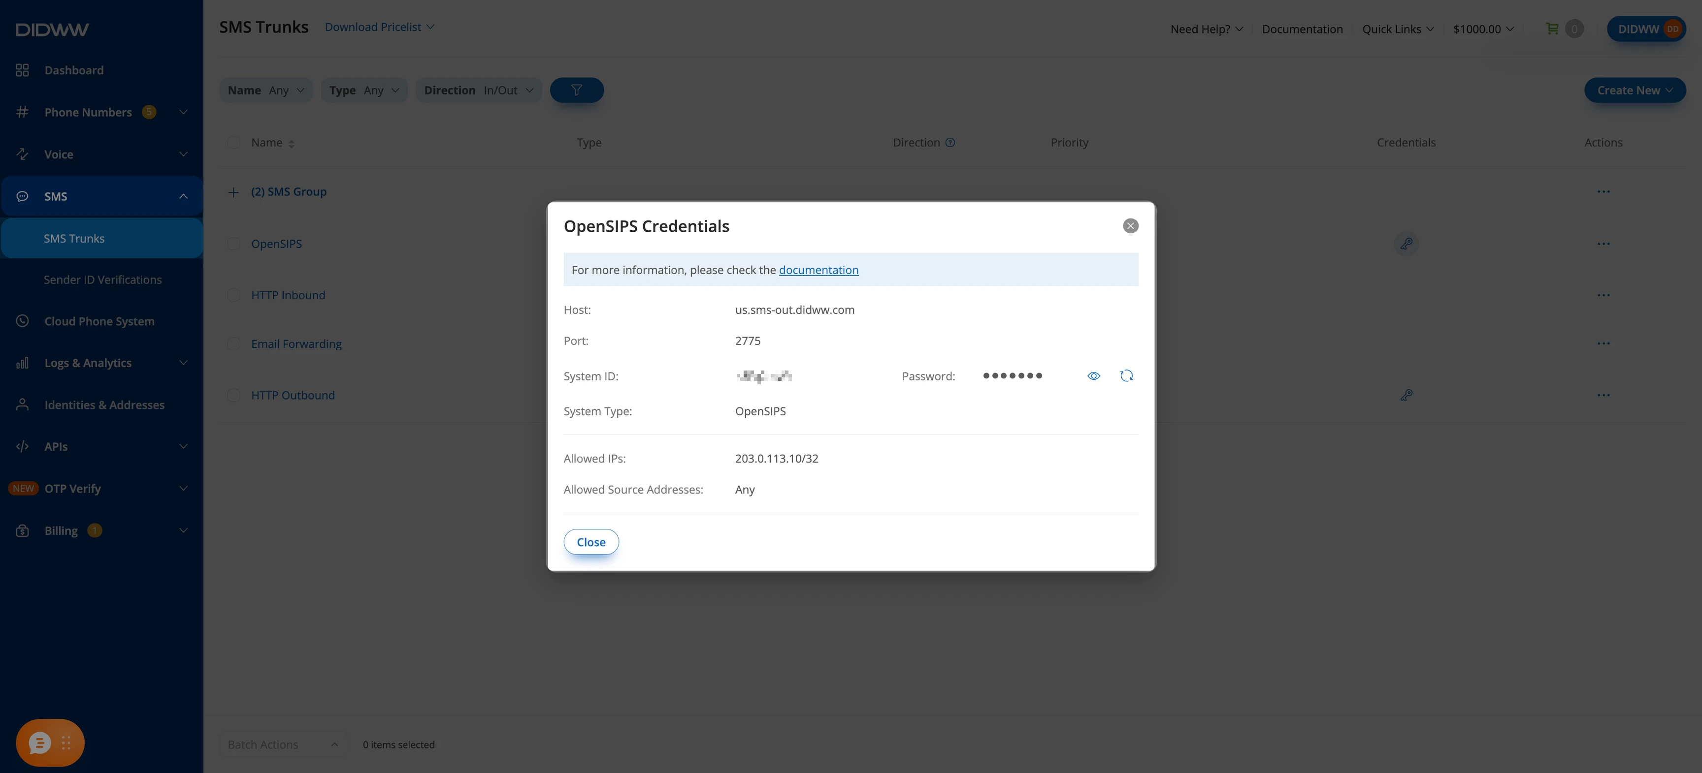Click the Direction help info icon

949,143
